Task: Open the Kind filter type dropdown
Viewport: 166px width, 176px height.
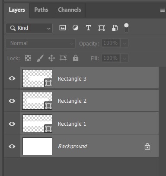Action: pos(29,28)
